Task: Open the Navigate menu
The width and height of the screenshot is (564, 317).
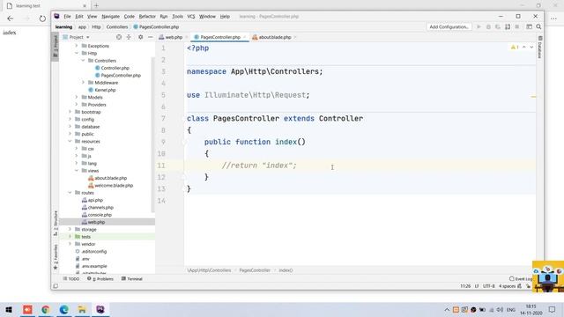Action: pyautogui.click(x=110, y=17)
